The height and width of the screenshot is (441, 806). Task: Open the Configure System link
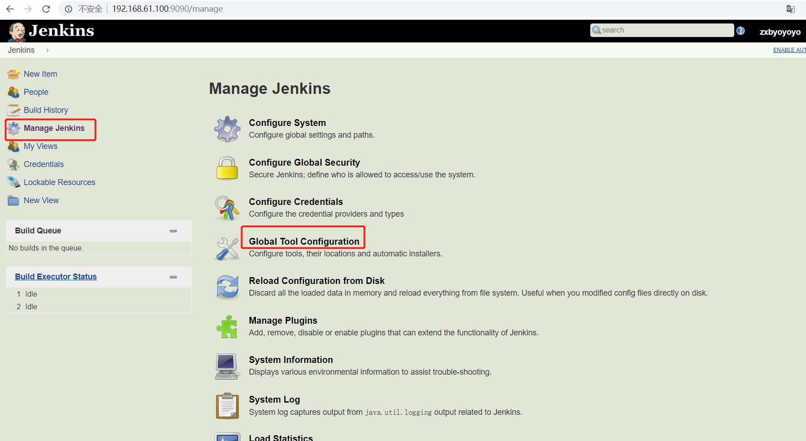[x=287, y=123]
